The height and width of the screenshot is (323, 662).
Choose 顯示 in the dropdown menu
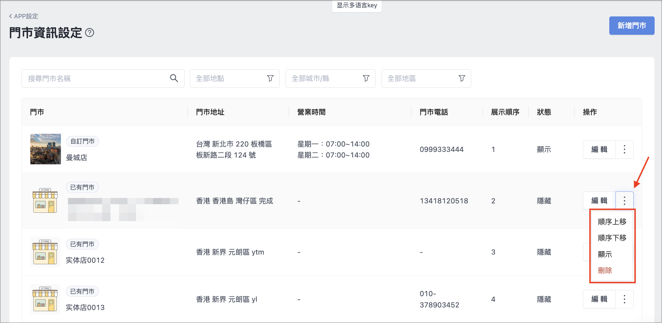612,254
